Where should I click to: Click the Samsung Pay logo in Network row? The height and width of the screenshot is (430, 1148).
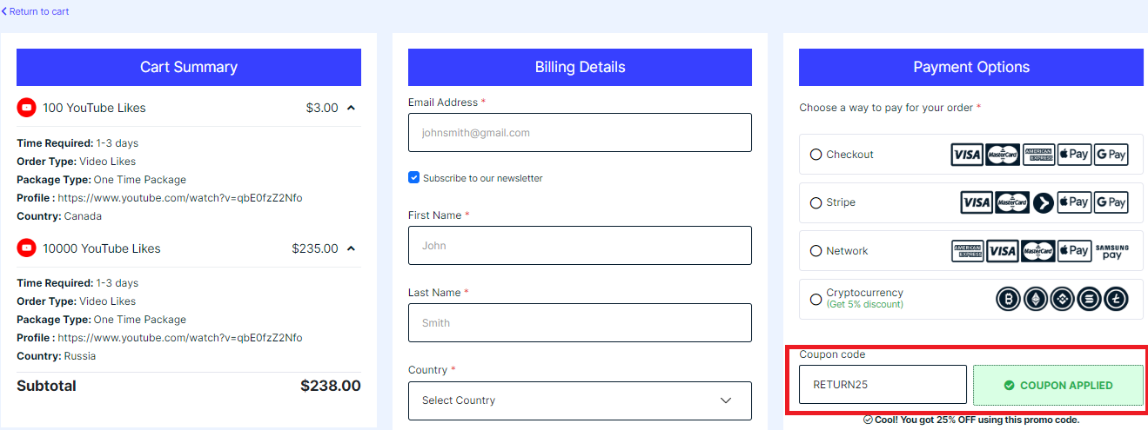click(1111, 251)
